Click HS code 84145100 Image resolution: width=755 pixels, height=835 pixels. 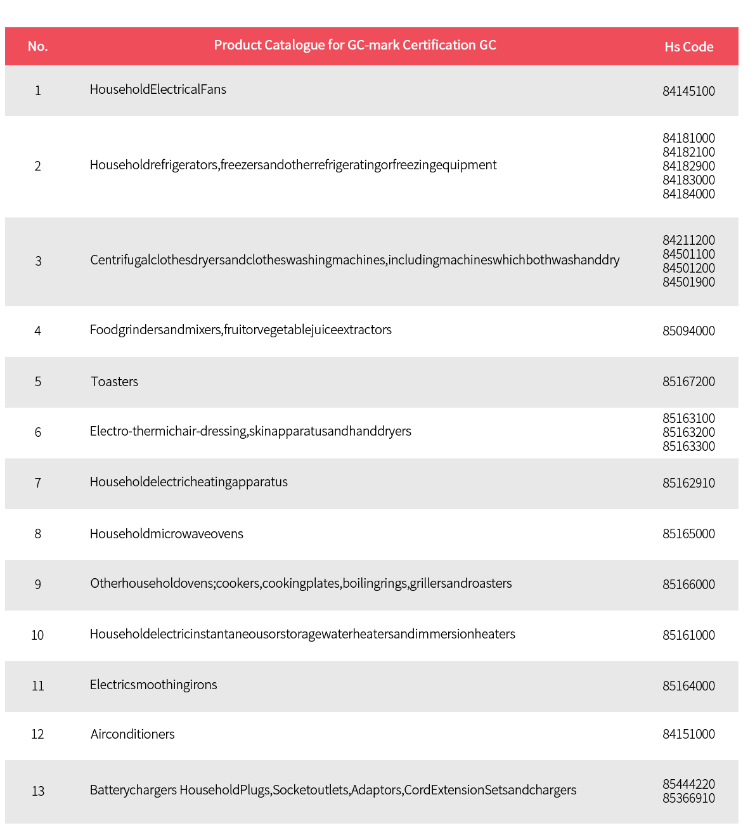pos(689,91)
